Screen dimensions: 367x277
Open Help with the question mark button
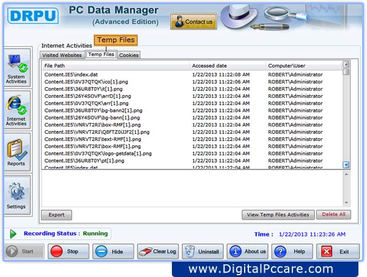tap(292, 251)
